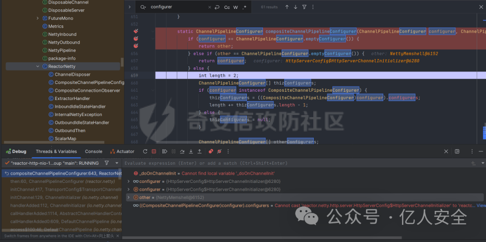Expand parameter configurer variable node
Image resolution: width=486 pixels, height=242 pixels.
[129, 189]
